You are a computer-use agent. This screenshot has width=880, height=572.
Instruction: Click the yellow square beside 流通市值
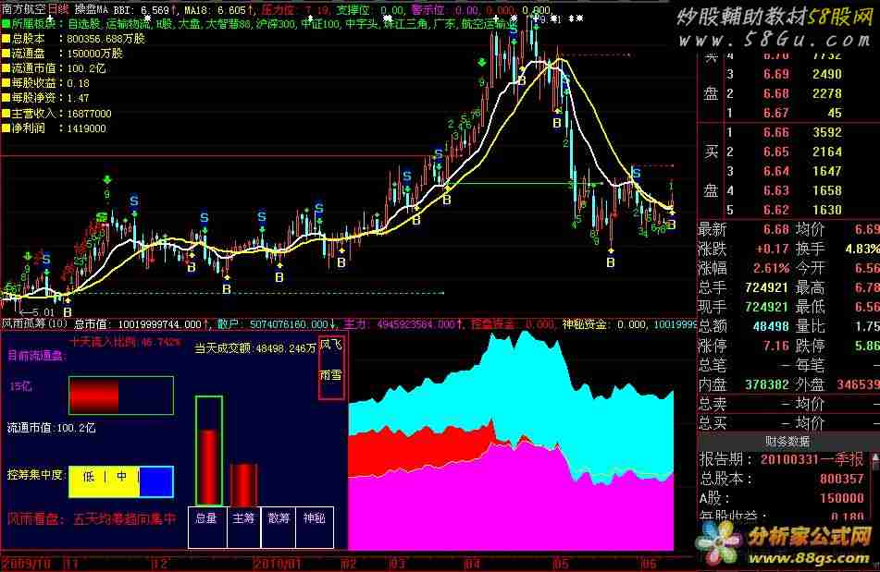pyautogui.click(x=6, y=68)
